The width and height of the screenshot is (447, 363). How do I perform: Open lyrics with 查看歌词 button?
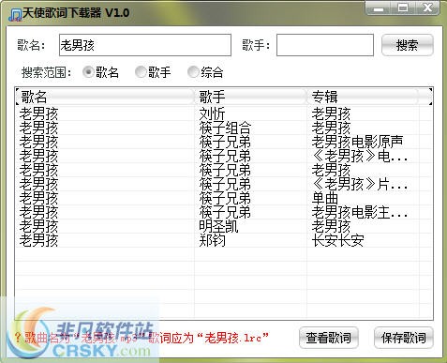(328, 338)
